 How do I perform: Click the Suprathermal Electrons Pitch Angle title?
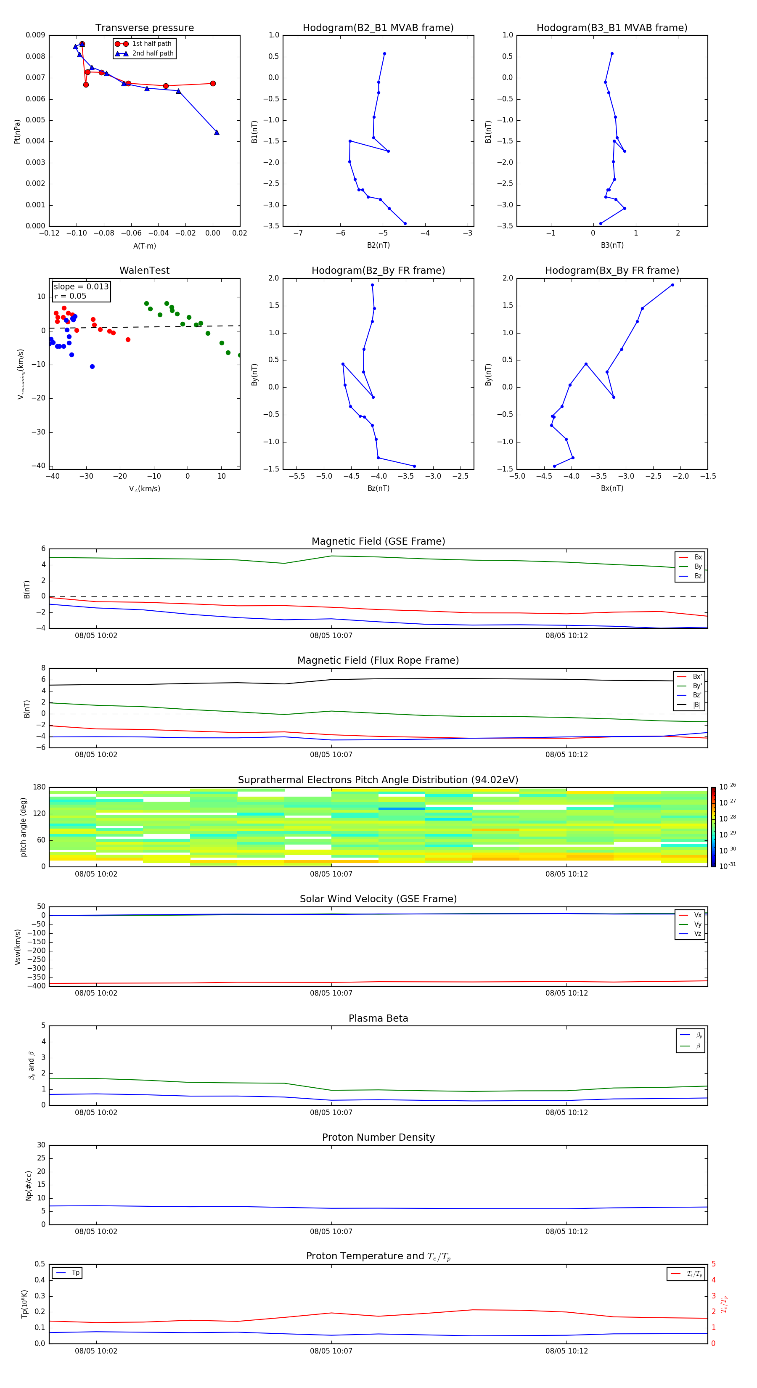pyautogui.click(x=378, y=780)
